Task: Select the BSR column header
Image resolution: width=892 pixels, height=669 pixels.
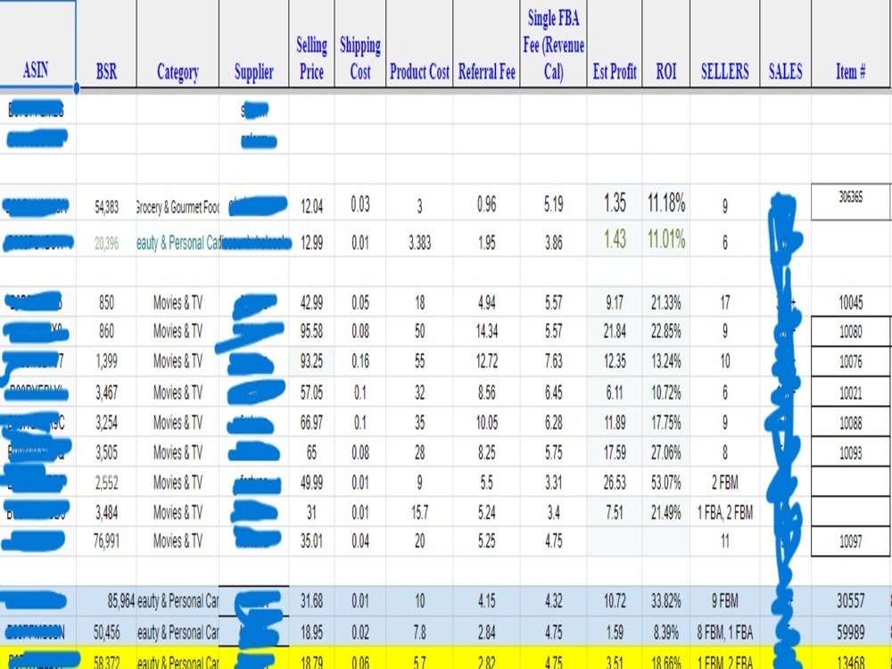Action: [106, 44]
